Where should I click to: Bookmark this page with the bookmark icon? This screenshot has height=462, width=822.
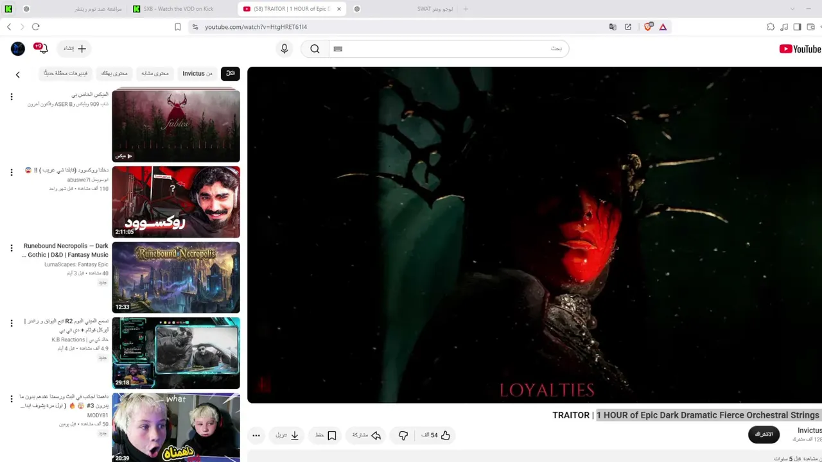coord(178,27)
